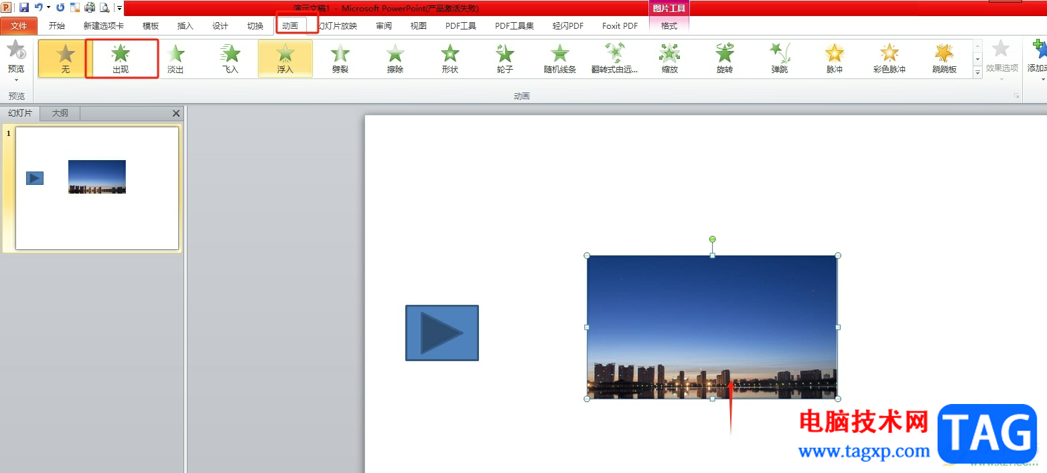1047x473 pixels.
Task: Undo the last action
Action: [39, 7]
